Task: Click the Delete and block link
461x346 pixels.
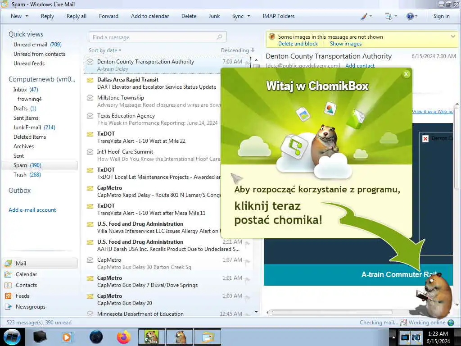Action: (x=298, y=44)
